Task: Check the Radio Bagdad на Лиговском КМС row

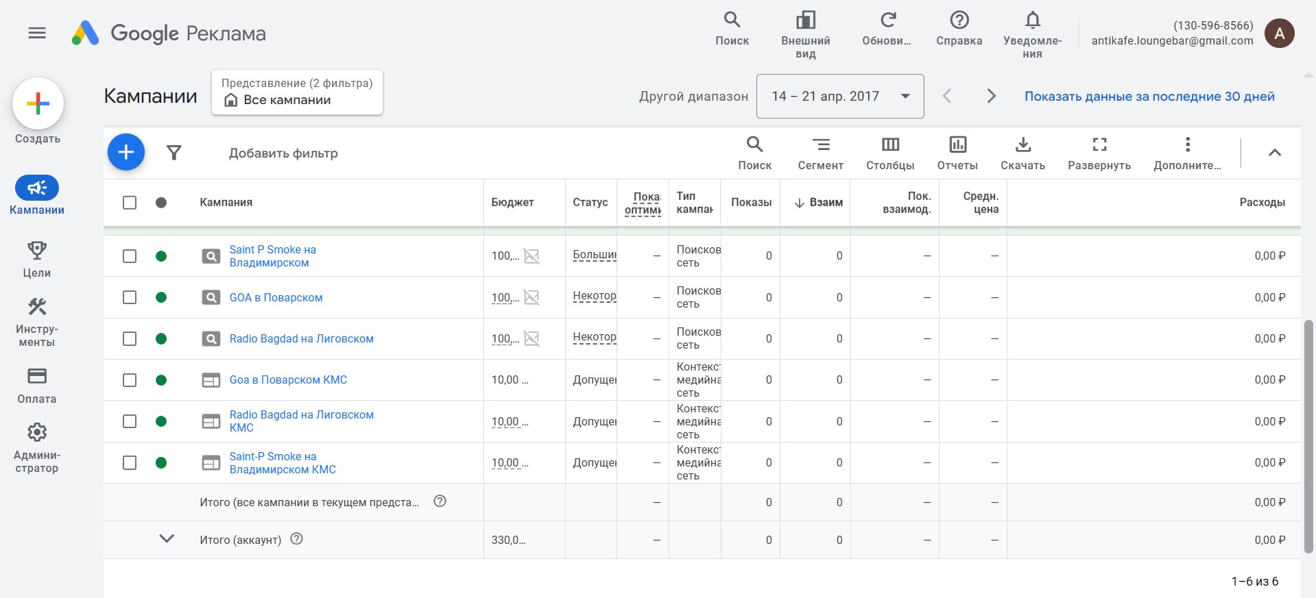Action: [130, 421]
